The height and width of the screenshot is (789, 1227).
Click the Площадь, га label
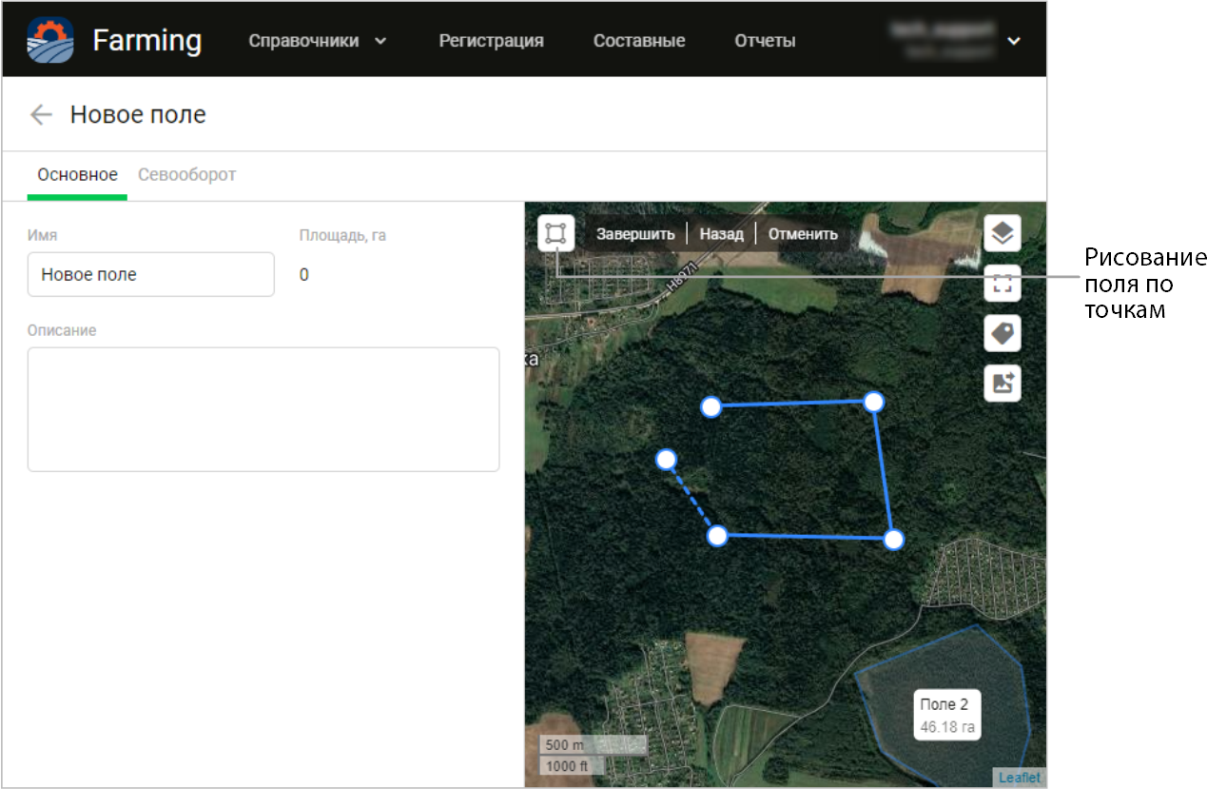click(342, 235)
